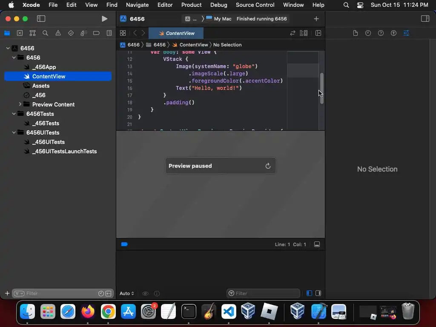Viewport: 436px width, 327px height.
Task: Collapse the 6456 folder group
Action: [x=14, y=57]
